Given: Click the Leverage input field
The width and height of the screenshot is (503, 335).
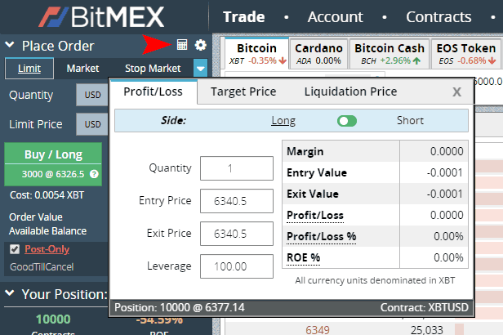Looking at the screenshot, I should [237, 266].
